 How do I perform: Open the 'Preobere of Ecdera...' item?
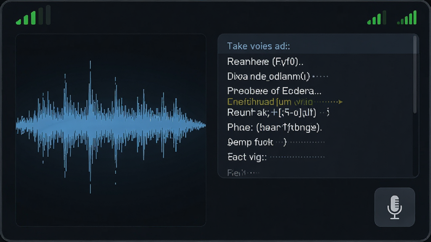(x=274, y=91)
